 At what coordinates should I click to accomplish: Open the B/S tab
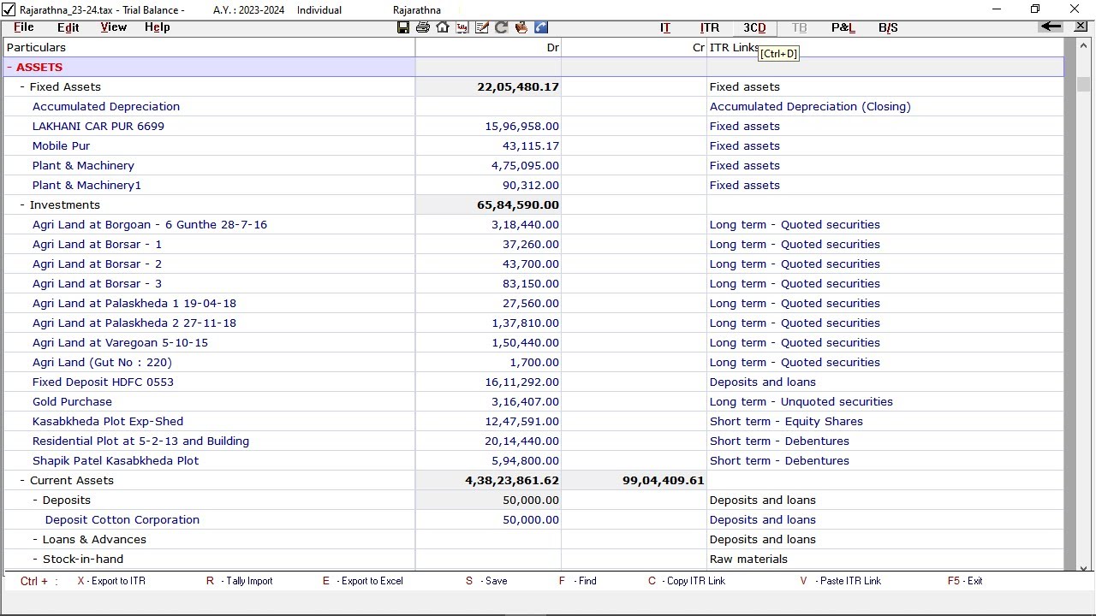click(888, 28)
